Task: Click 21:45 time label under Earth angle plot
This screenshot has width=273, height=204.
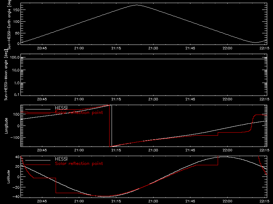Action: pos(190,48)
